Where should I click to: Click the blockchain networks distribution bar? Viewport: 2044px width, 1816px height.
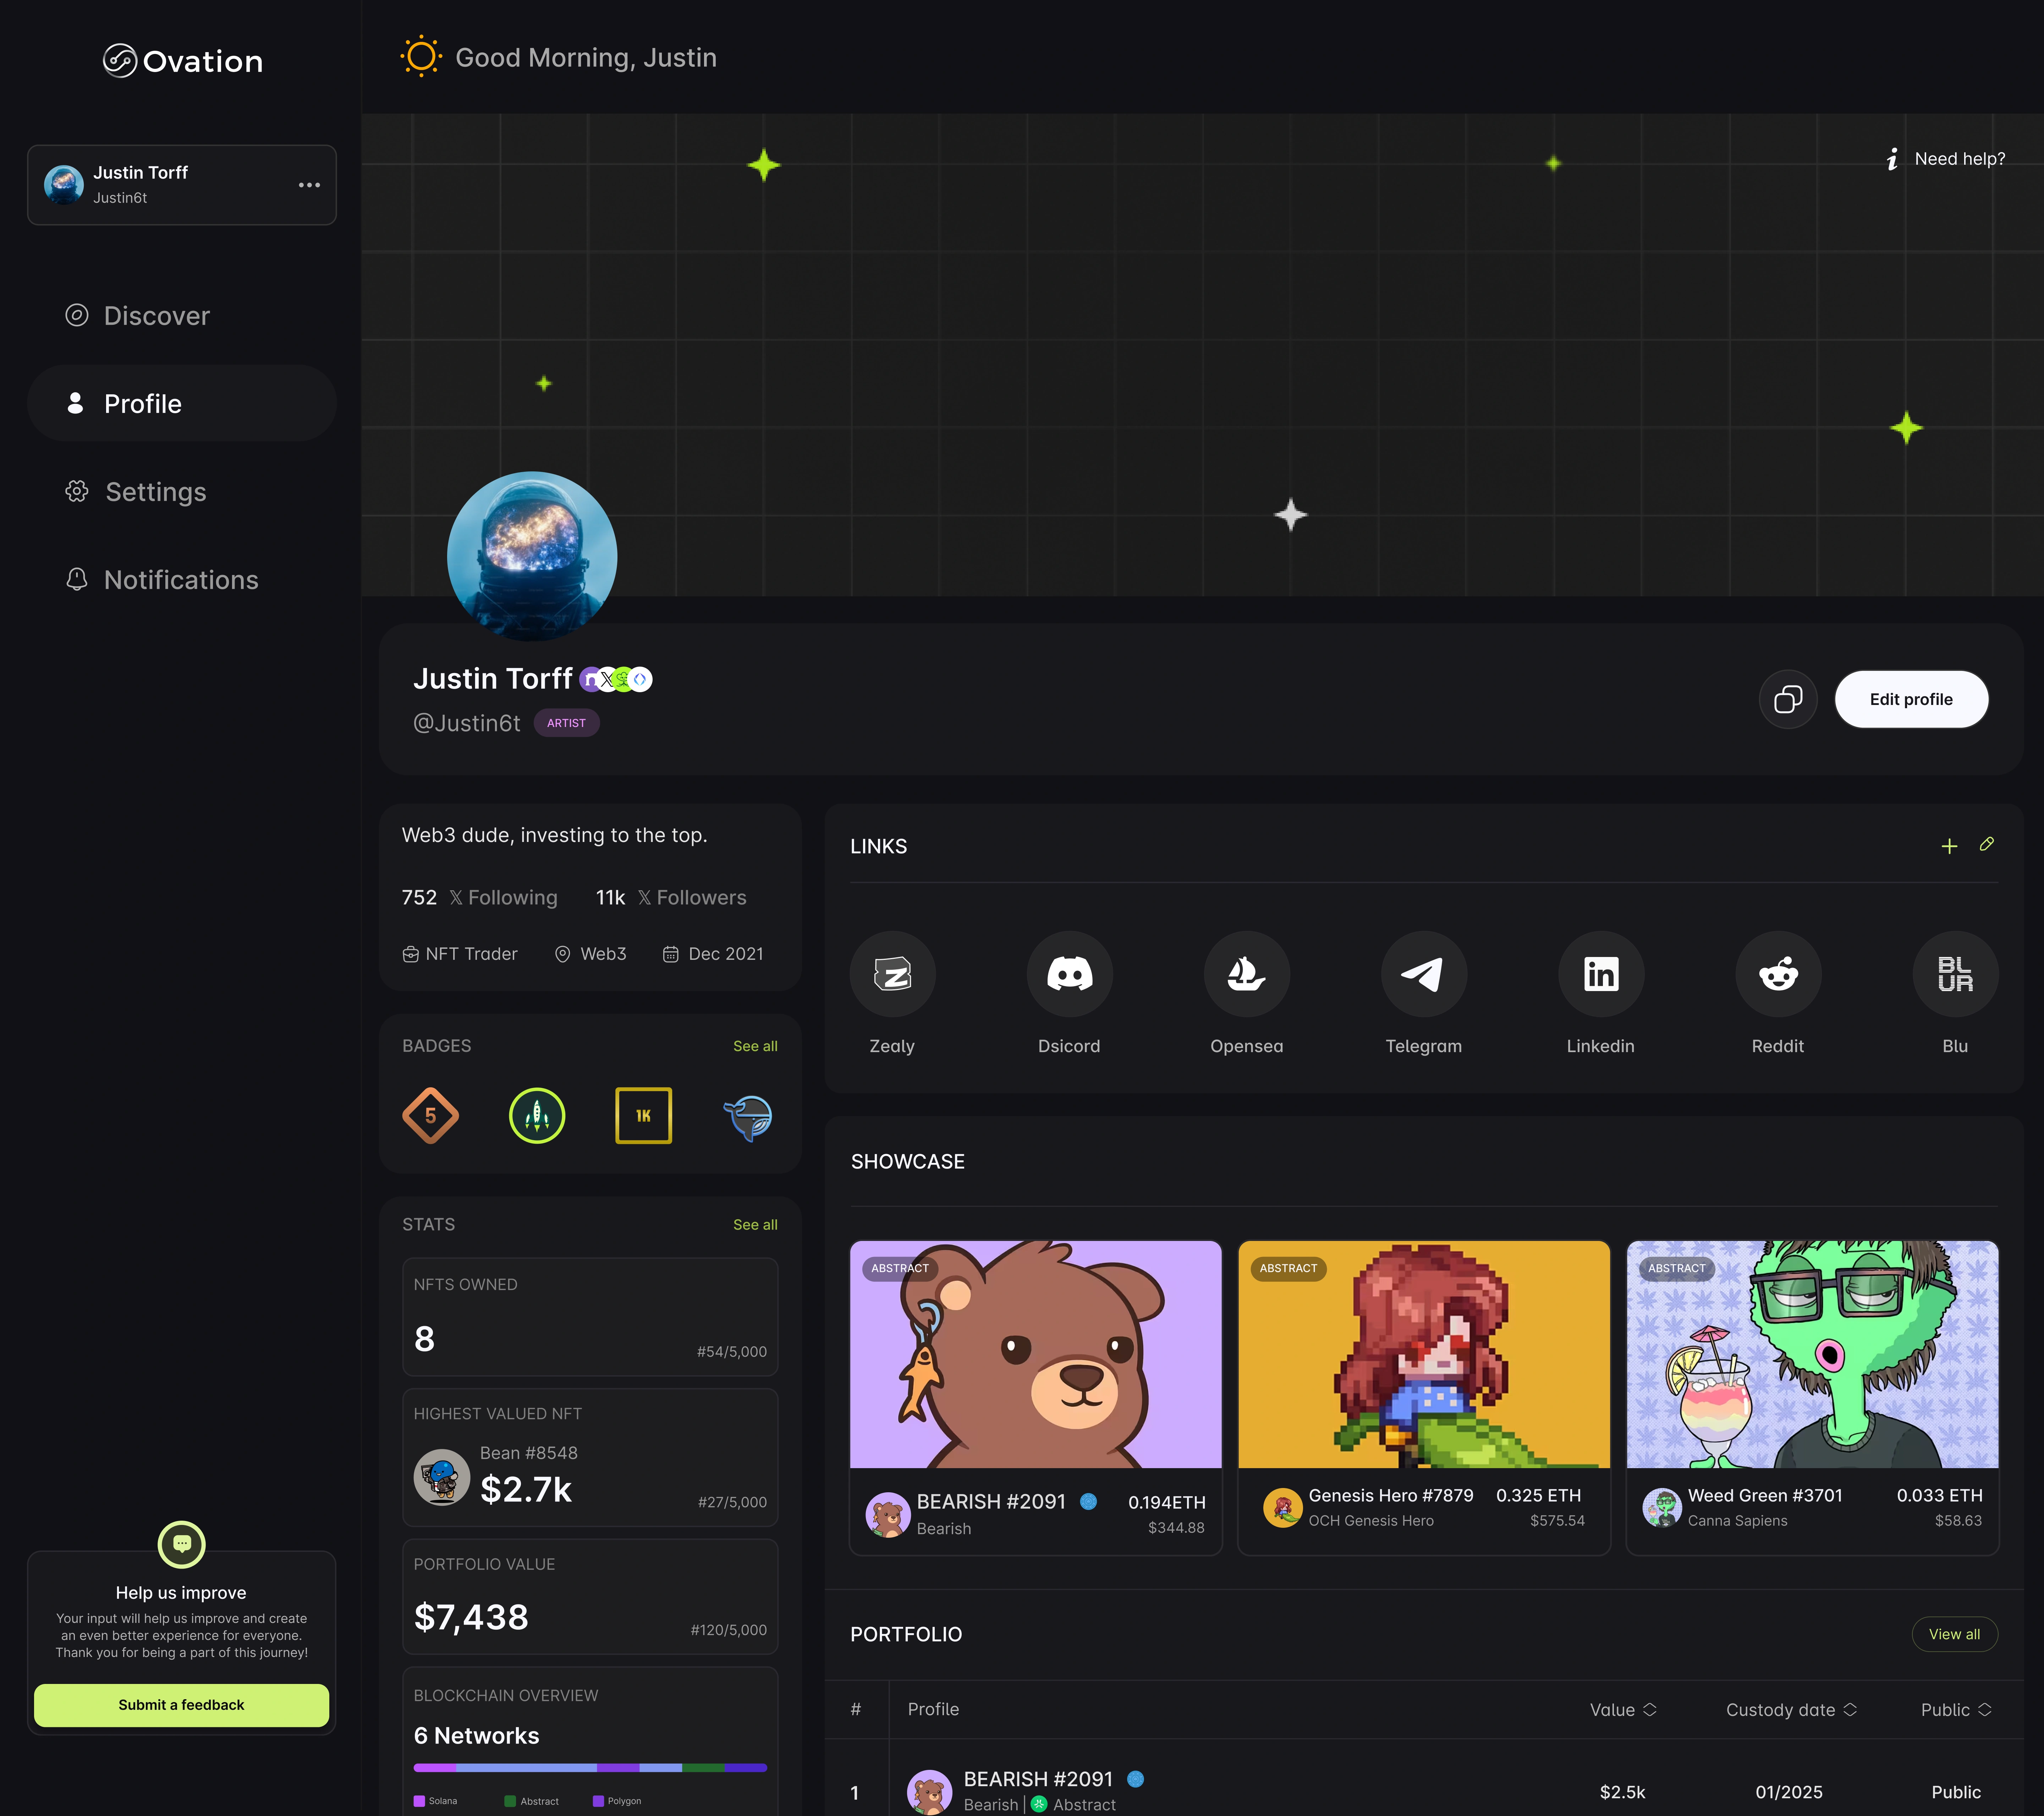click(590, 1768)
